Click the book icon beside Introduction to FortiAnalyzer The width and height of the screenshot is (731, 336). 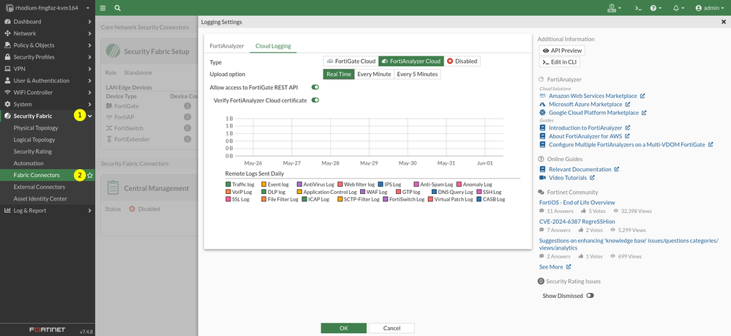[x=542, y=128]
